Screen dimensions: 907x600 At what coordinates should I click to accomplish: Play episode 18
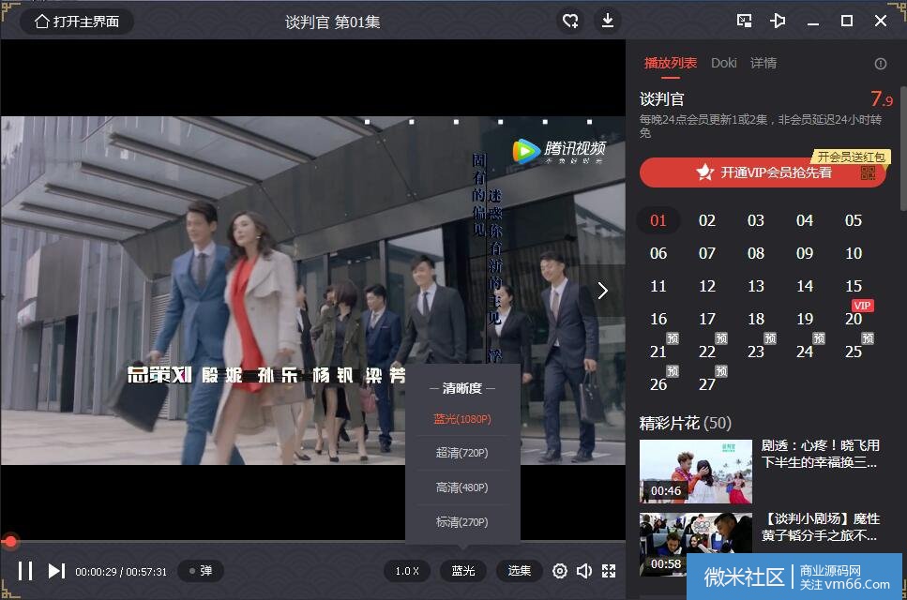click(755, 319)
